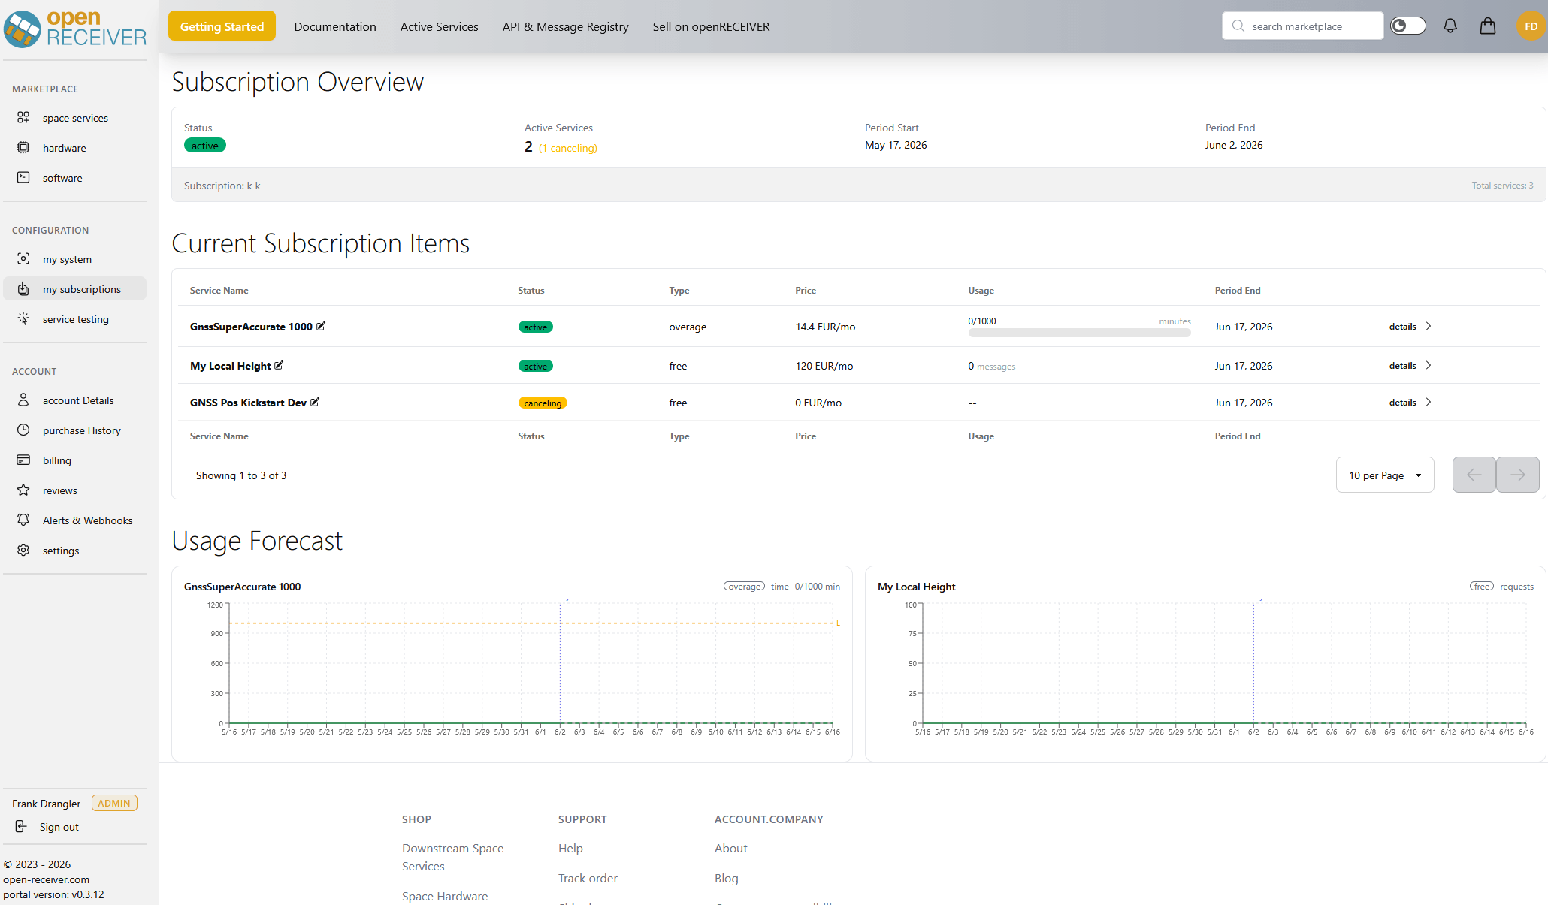Click the ADMIN badge
1548x905 pixels.
coord(114,803)
